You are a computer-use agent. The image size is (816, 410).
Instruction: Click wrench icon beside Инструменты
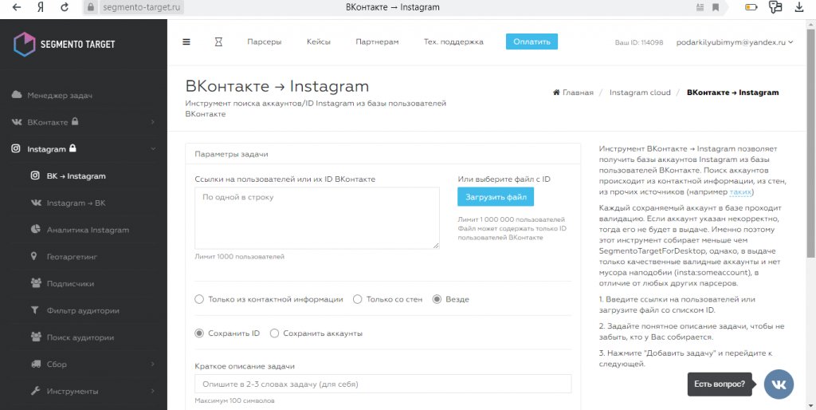35,391
